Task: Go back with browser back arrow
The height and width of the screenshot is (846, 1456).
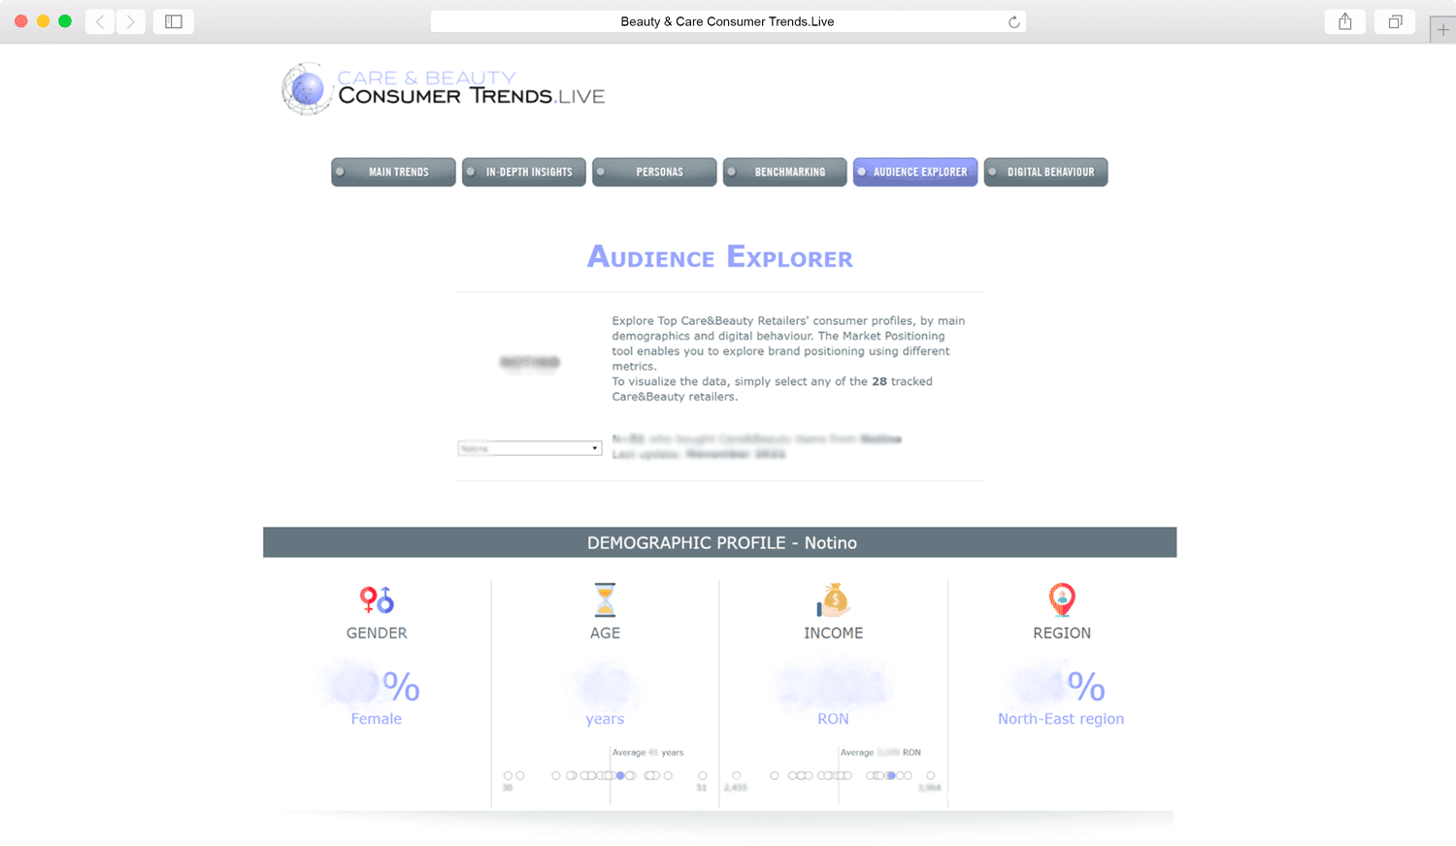Action: click(100, 21)
